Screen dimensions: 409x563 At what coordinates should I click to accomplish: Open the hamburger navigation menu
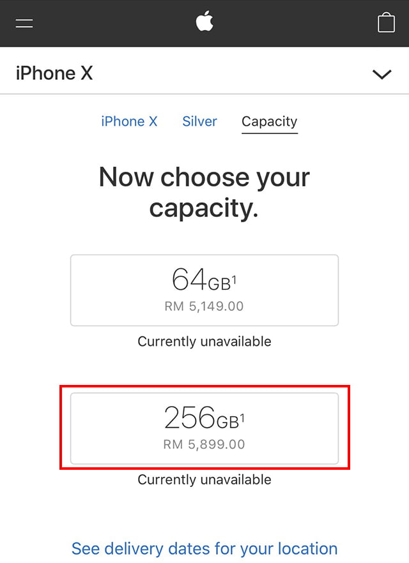pyautogui.click(x=24, y=24)
